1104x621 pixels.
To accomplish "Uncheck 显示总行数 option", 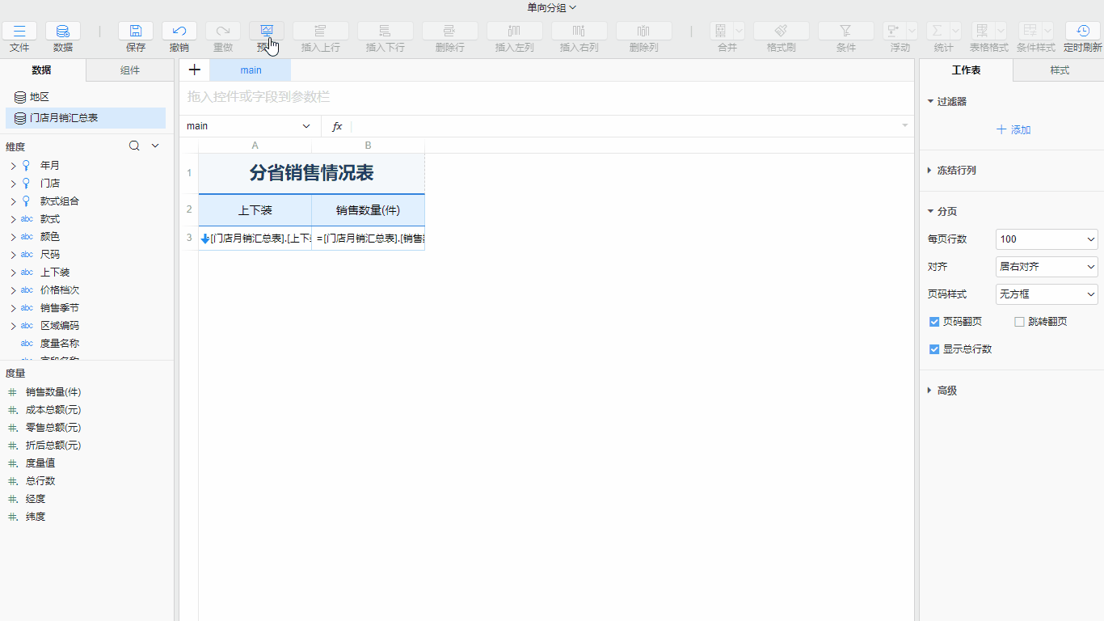I will (x=934, y=349).
